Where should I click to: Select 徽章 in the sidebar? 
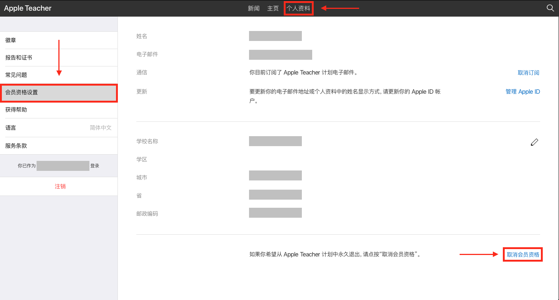pos(59,40)
